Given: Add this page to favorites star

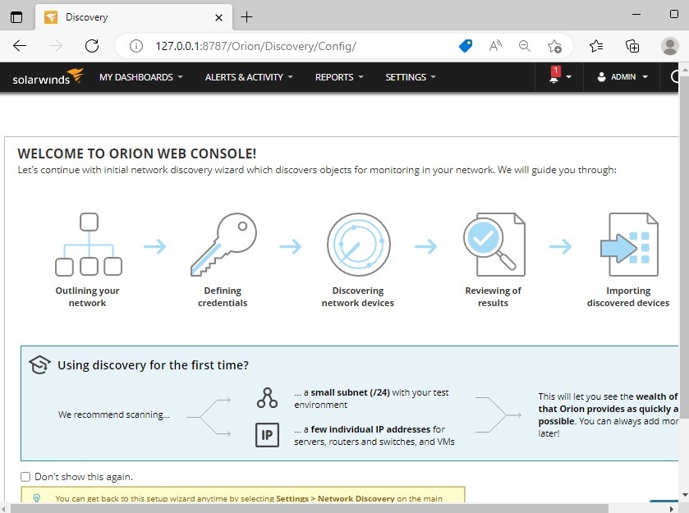Looking at the screenshot, I should click(554, 46).
